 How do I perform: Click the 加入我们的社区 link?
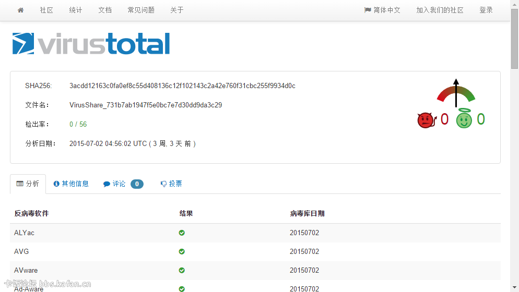[440, 10]
